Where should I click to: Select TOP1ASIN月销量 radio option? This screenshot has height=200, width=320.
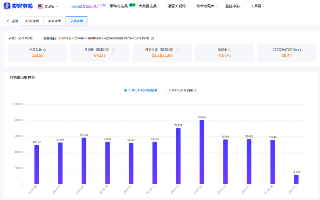(x=166, y=90)
